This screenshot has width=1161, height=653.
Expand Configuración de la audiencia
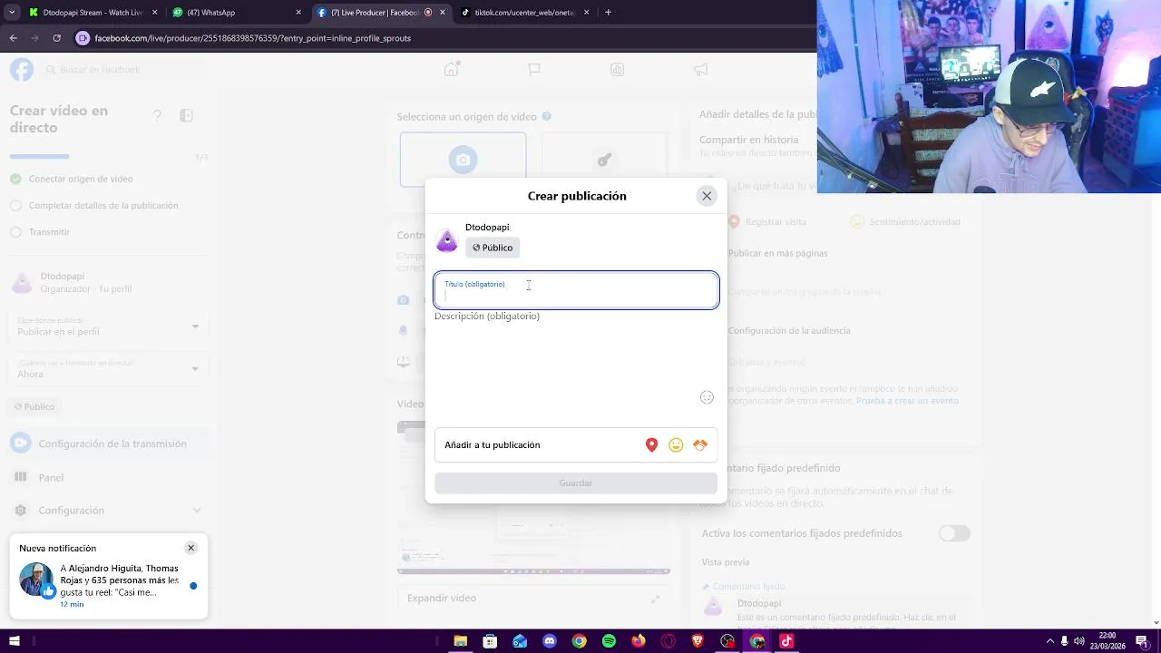tap(789, 330)
